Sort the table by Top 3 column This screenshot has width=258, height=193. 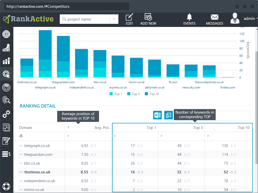click(198, 128)
